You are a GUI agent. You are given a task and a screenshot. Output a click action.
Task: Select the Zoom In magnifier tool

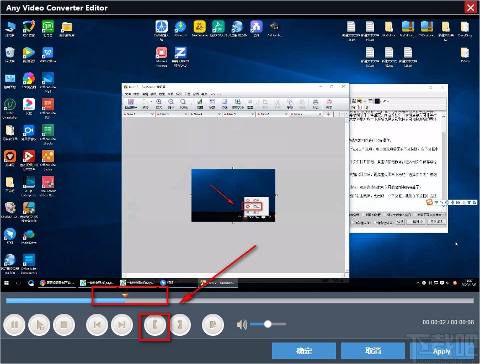pos(160,103)
